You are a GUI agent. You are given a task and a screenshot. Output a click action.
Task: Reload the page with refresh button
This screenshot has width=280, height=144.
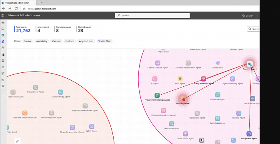tap(16, 8)
